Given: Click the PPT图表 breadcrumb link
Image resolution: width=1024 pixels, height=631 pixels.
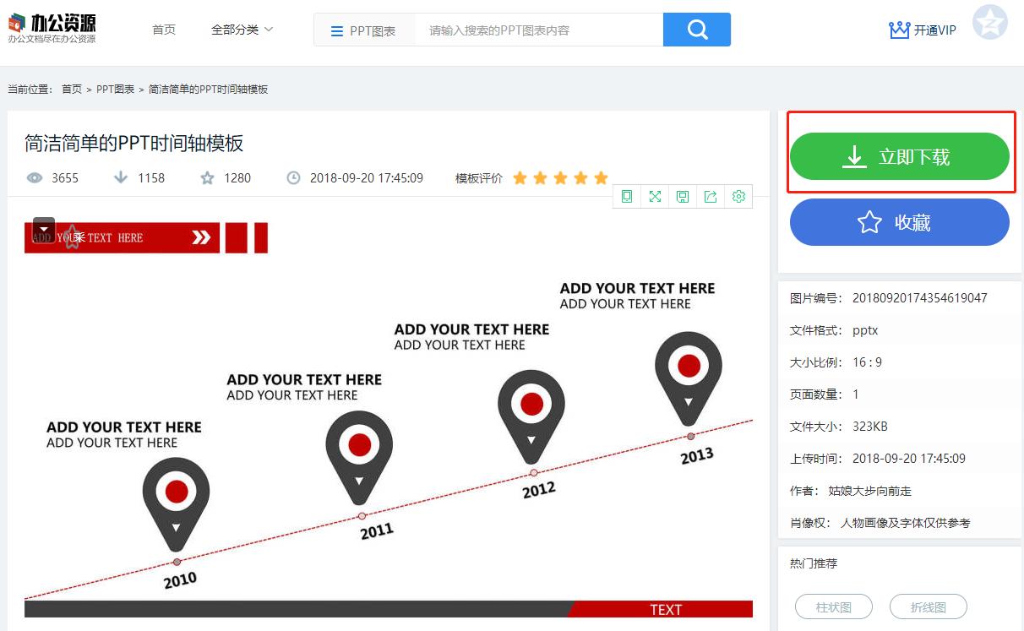Looking at the screenshot, I should pyautogui.click(x=115, y=90).
